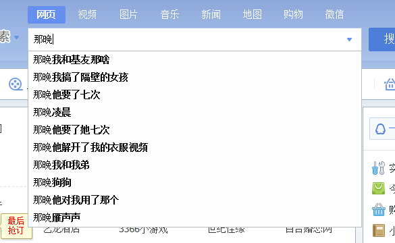Screen dimensions: 395x243
Task: Click the 最后抢订 promo badge
Action: point(16,226)
